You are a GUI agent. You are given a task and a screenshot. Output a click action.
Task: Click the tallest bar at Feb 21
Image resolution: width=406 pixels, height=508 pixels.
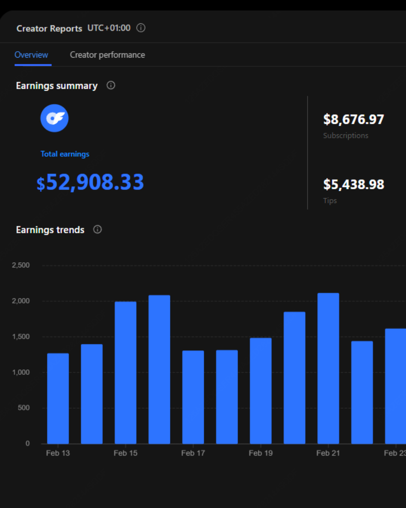pos(328,368)
